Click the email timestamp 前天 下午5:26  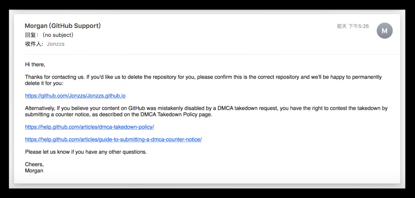[353, 26]
